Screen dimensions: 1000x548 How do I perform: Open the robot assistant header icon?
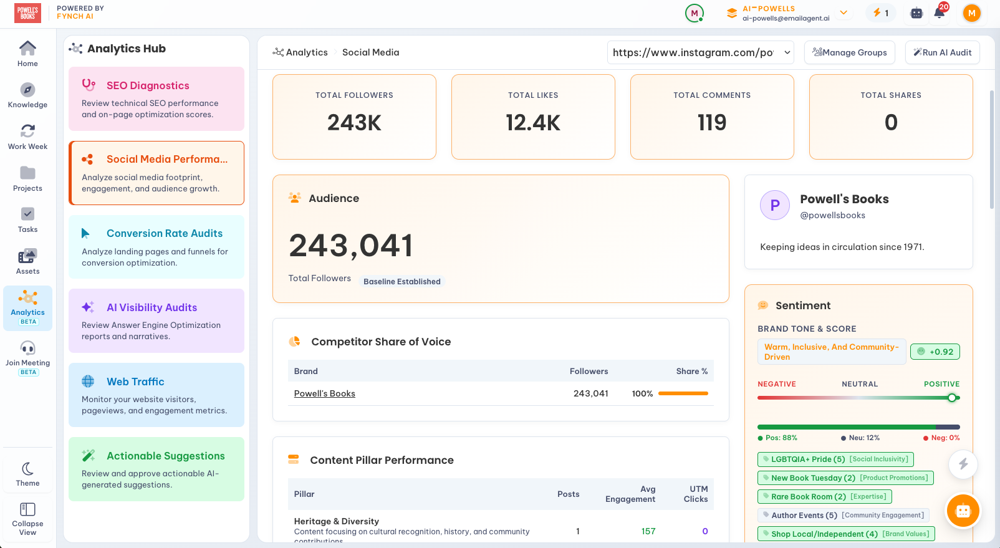tap(916, 12)
